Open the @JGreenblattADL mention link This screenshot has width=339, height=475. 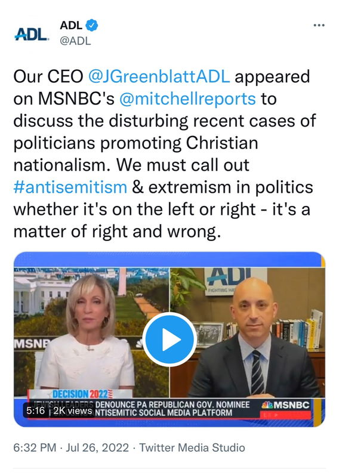(159, 76)
